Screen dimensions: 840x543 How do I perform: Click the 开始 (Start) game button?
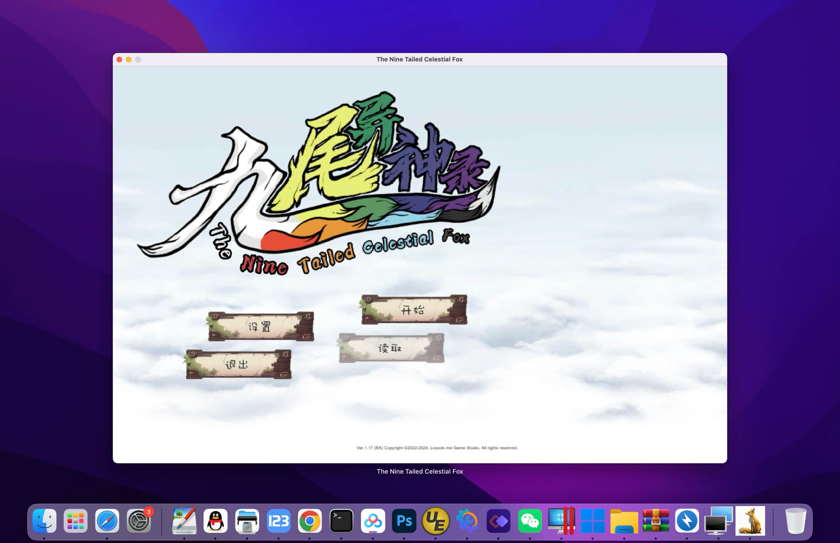pyautogui.click(x=414, y=310)
